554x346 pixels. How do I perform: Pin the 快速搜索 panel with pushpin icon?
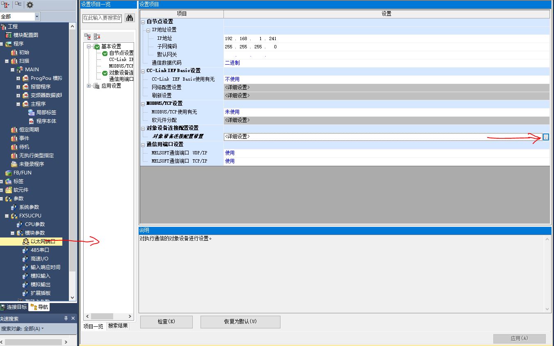[66, 319]
